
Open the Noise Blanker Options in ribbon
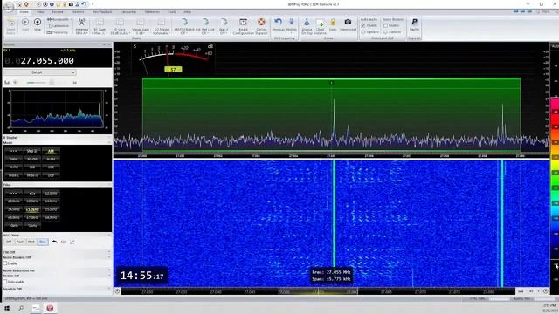tap(392, 32)
